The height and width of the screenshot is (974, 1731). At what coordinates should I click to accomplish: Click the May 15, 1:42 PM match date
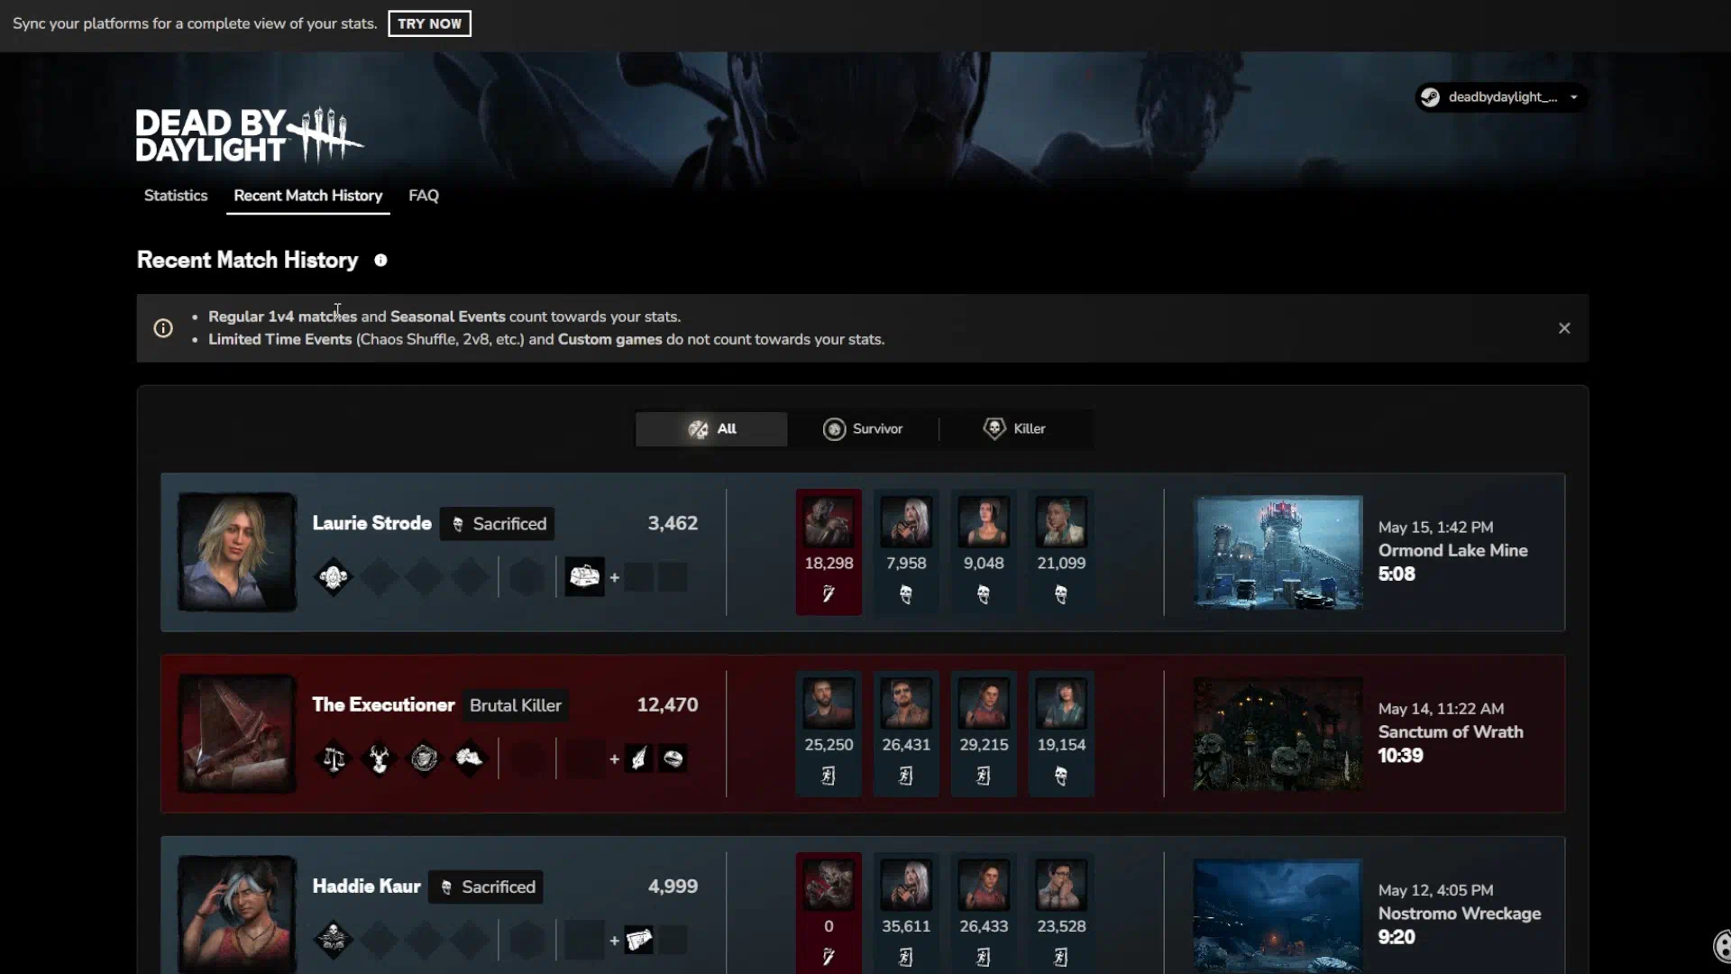point(1435,528)
